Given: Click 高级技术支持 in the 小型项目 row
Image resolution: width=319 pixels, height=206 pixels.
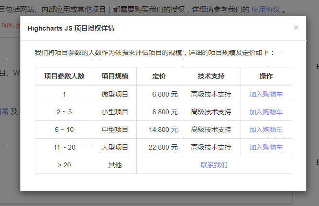Looking at the screenshot, I should pos(211,112).
